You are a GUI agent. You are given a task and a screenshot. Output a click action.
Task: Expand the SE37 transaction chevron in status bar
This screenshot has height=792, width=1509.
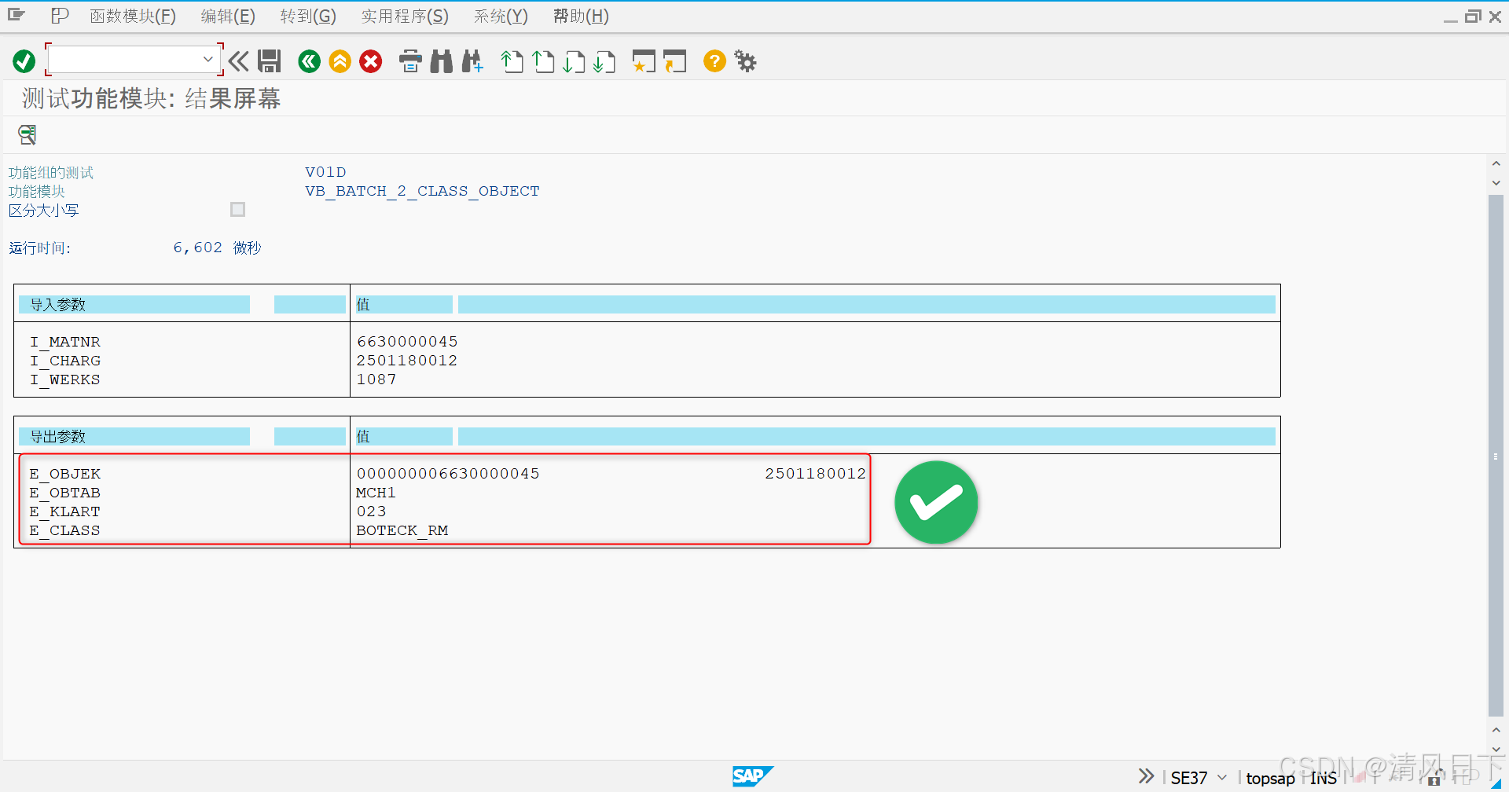(1221, 777)
